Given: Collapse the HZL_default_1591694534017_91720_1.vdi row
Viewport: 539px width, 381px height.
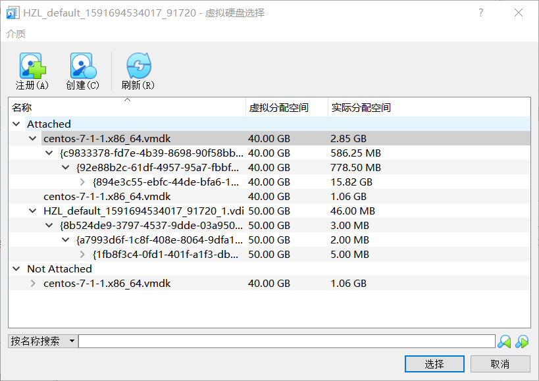Looking at the screenshot, I should pos(33,211).
